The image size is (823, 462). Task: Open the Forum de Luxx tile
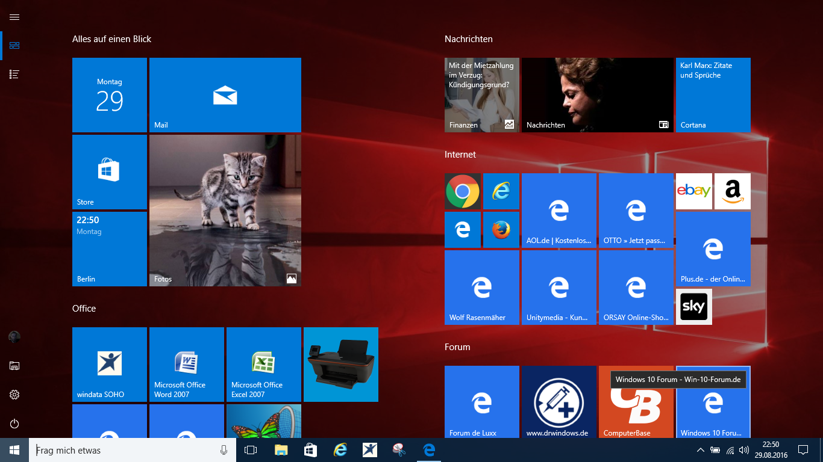(482, 402)
